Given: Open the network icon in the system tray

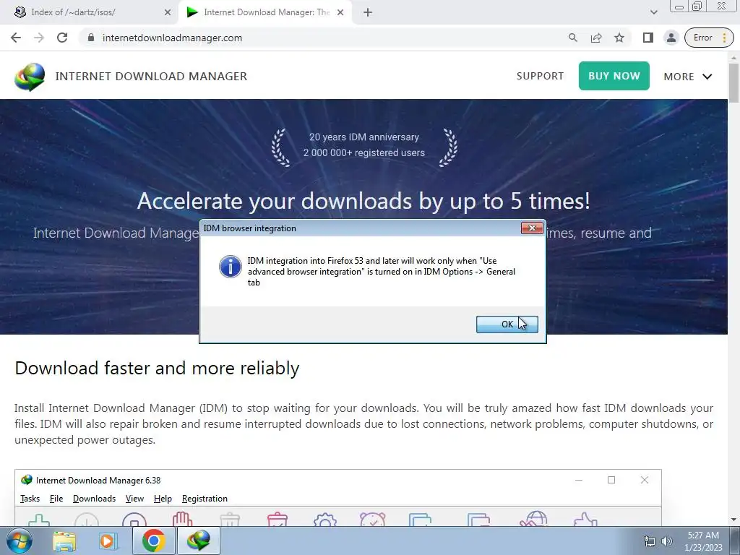Looking at the screenshot, I should coord(650,541).
